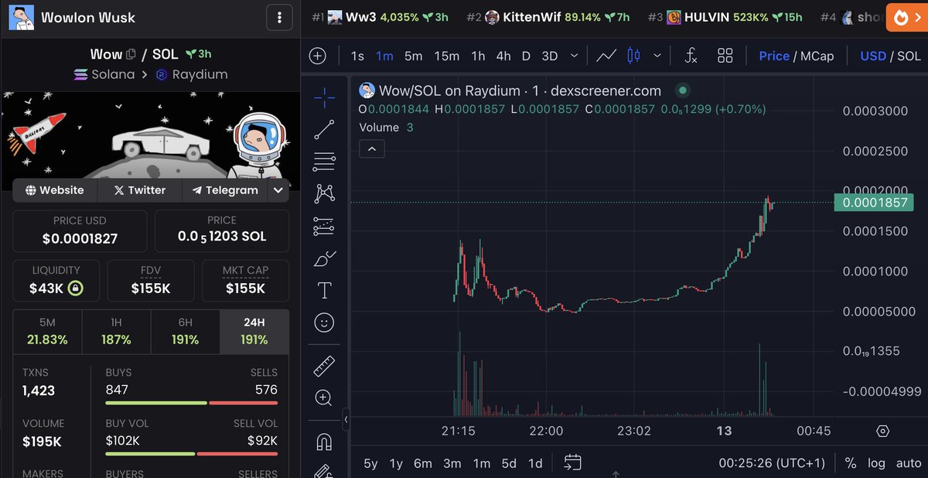
Task: Select the candlestick chart type icon
Action: (634, 56)
